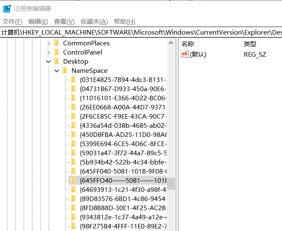The image size is (282, 231).
Task: Click the tree pane vertical scrollbar thumb
Action: pos(171,184)
